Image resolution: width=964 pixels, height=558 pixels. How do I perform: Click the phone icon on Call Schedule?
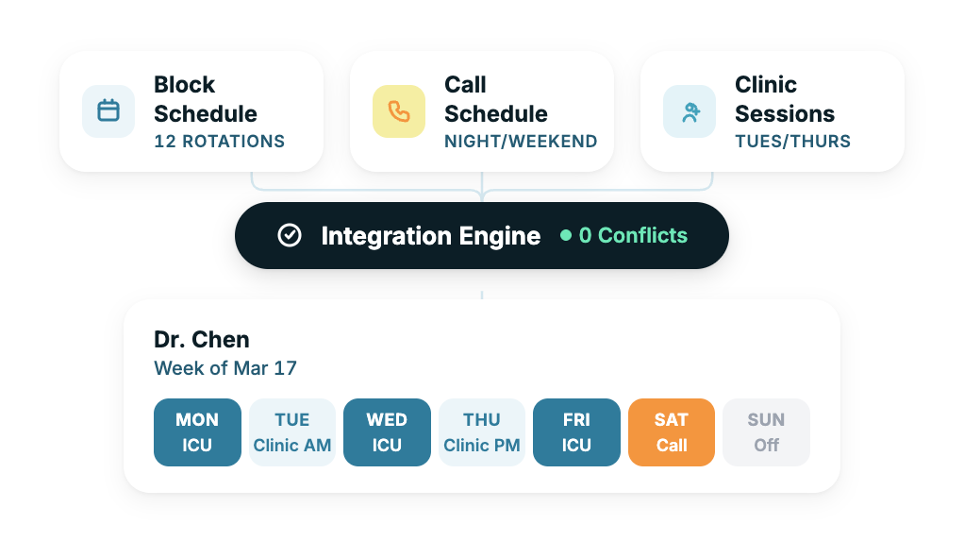[399, 111]
